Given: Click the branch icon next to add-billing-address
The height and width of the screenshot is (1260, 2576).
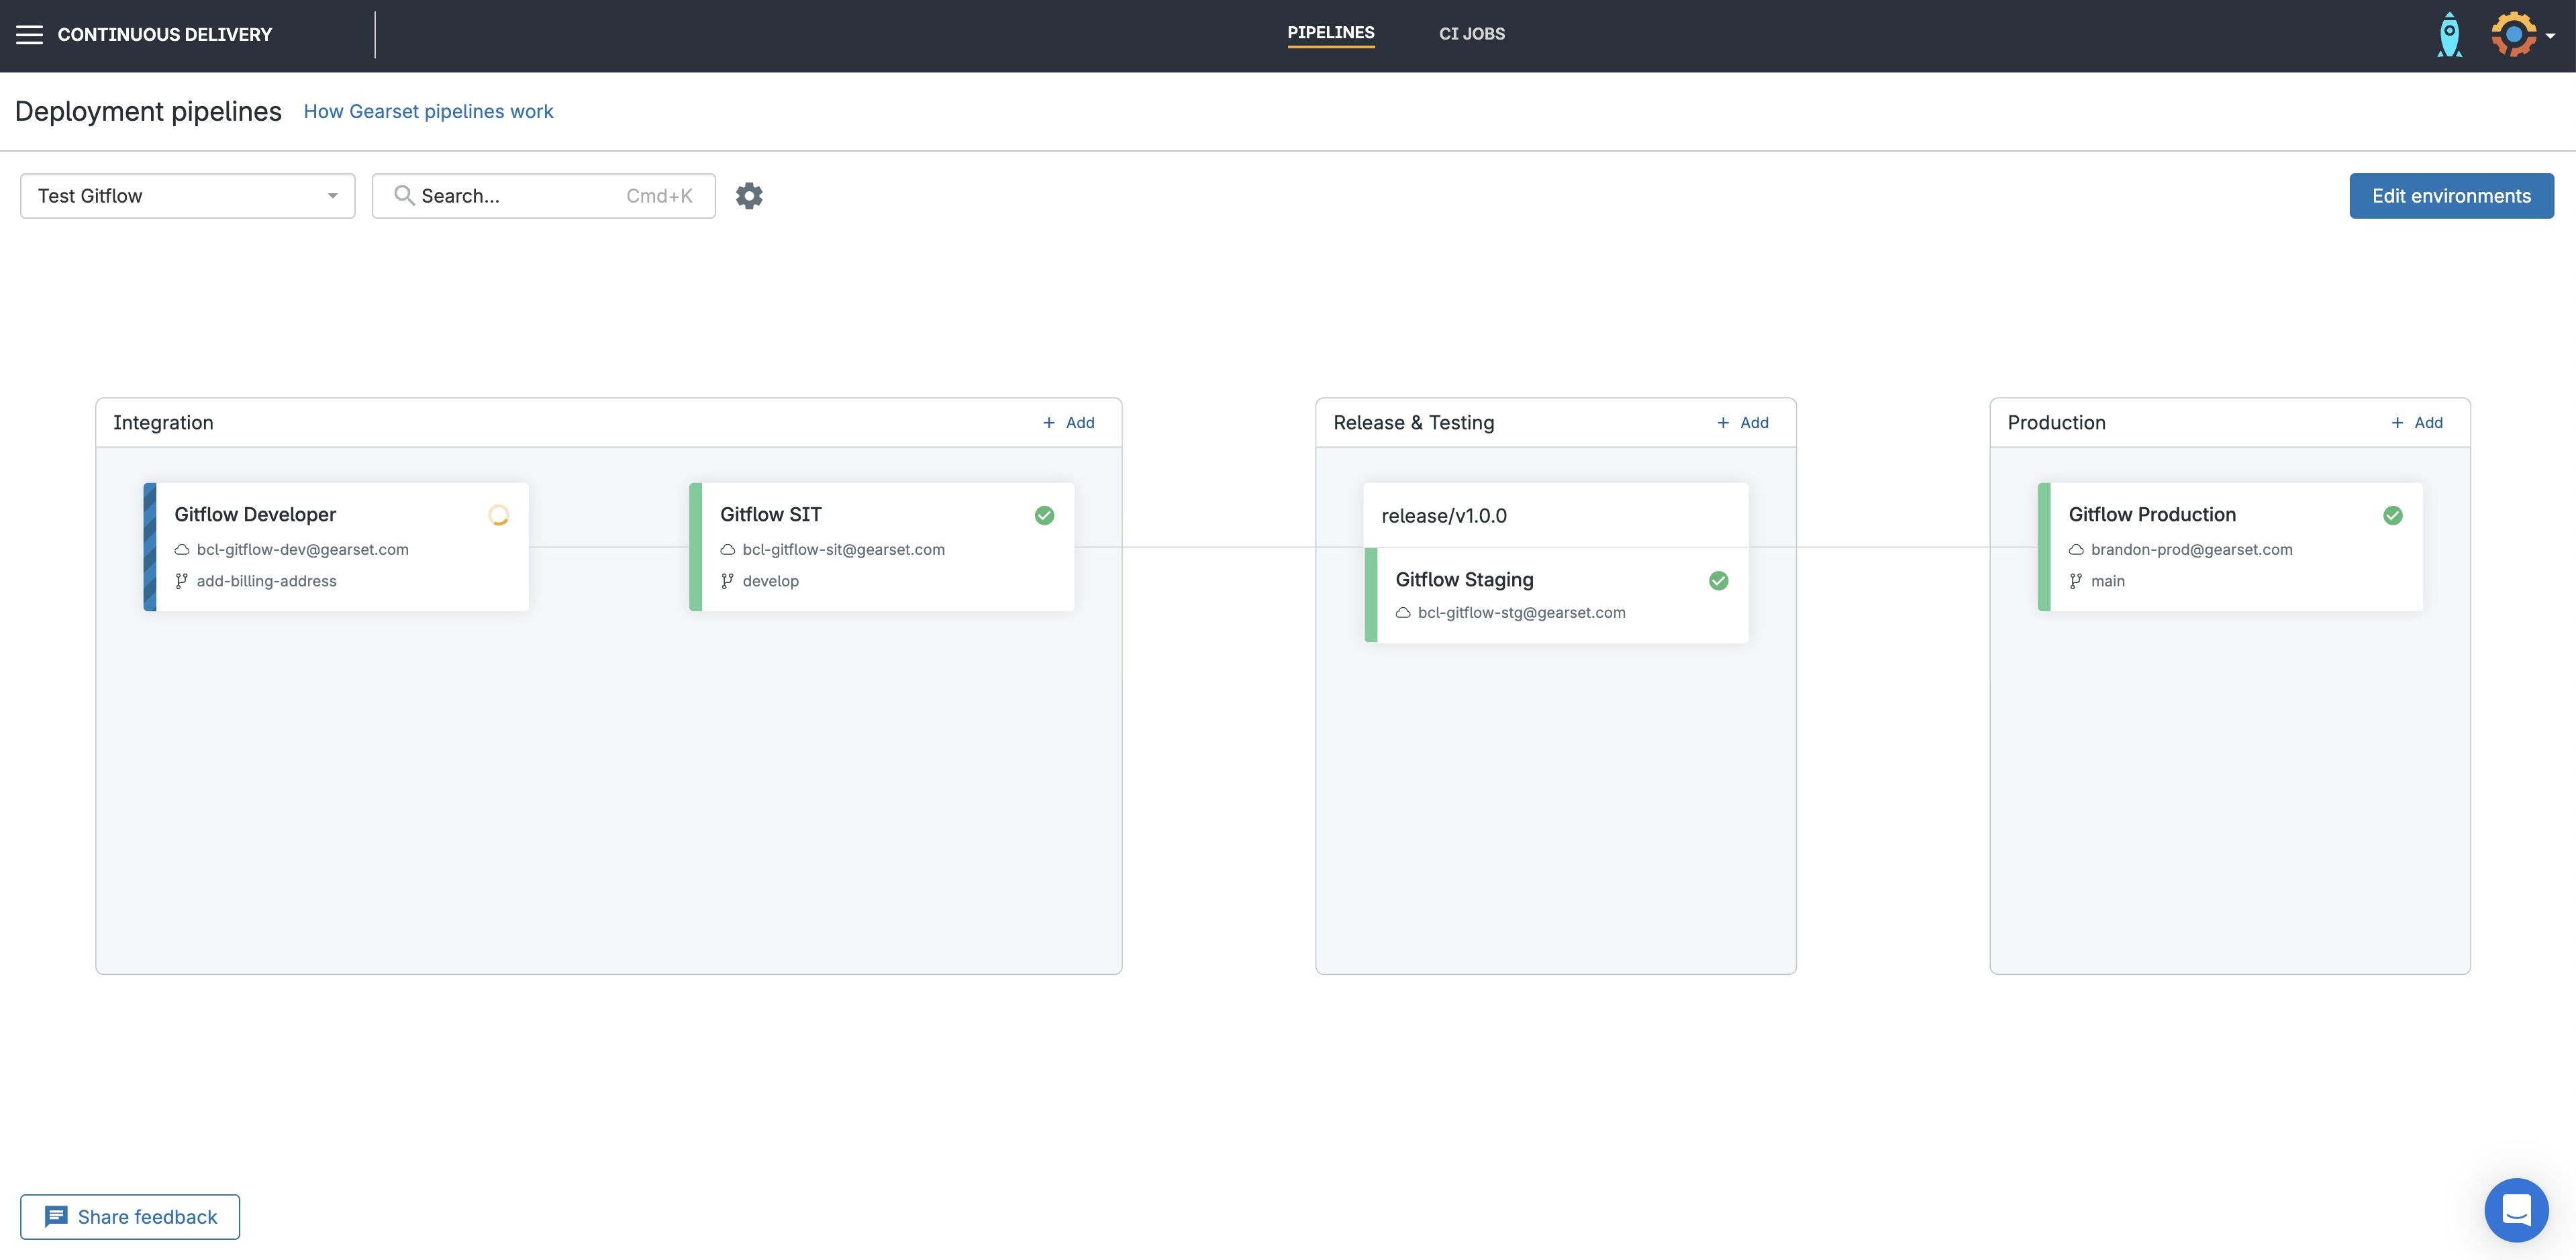Looking at the screenshot, I should point(181,580).
